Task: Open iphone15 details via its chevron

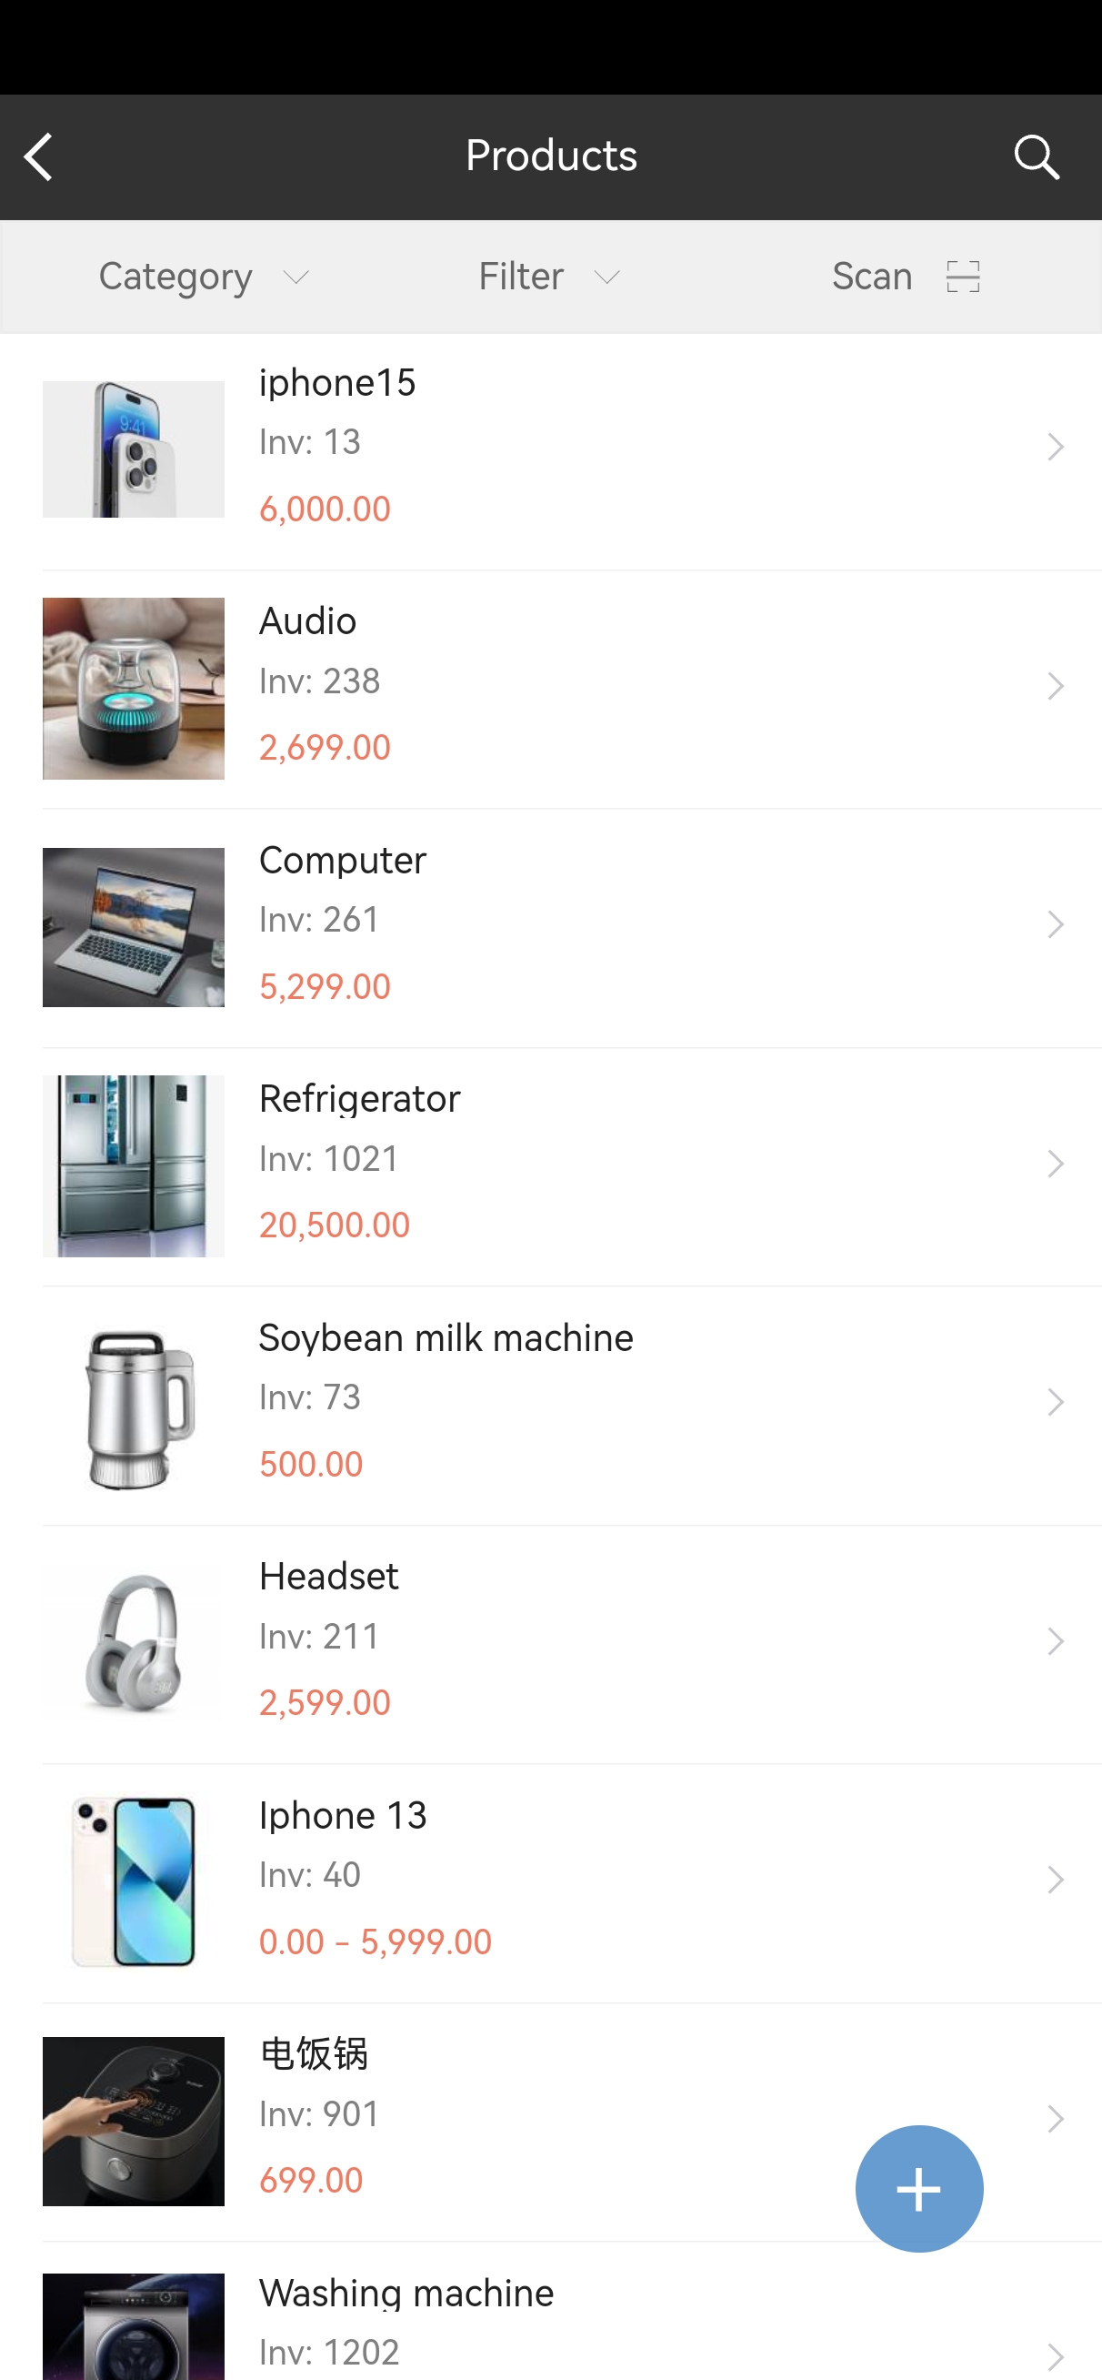Action: [x=1054, y=448]
